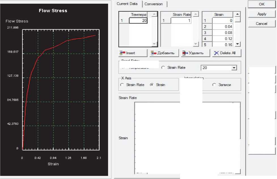This screenshot has height=179, width=277.
Task: Click the Strain cell with value 0.08
Action: point(223,33)
